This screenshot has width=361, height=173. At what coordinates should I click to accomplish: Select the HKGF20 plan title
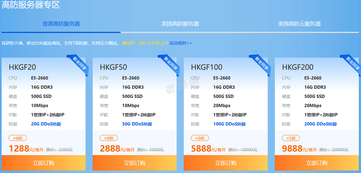[x=22, y=67]
